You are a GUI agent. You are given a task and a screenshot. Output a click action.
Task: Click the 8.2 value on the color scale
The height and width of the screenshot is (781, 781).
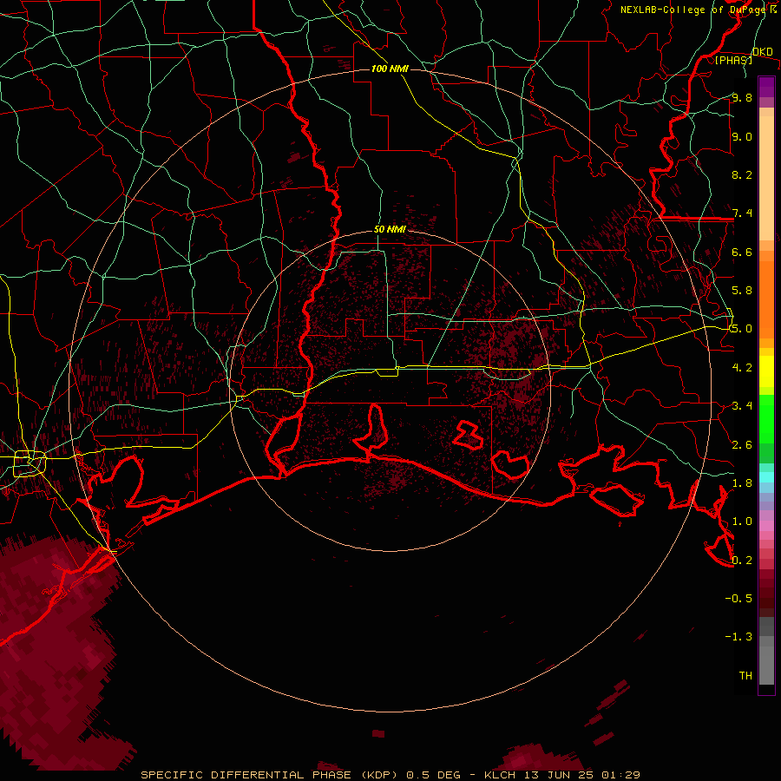pos(742,174)
